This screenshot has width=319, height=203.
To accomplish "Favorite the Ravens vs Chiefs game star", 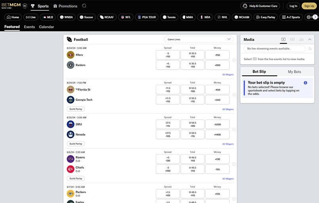I will coord(234,164).
